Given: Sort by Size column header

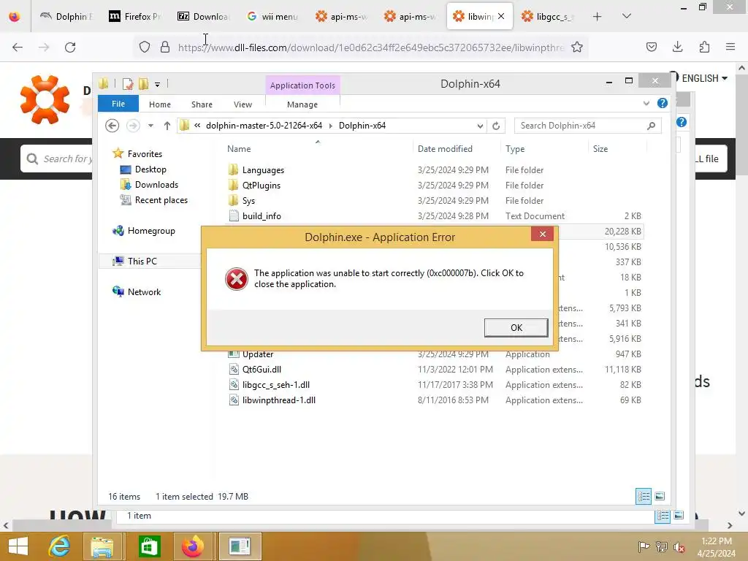Looking at the screenshot, I should pyautogui.click(x=600, y=149).
